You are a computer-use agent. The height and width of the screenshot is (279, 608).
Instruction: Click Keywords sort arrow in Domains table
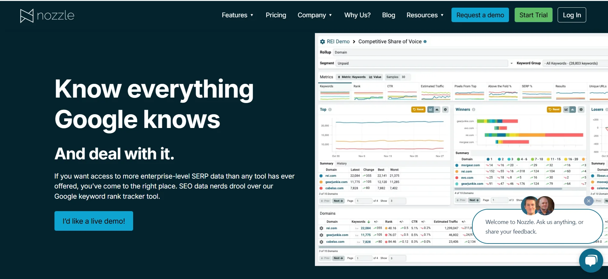click(369, 222)
